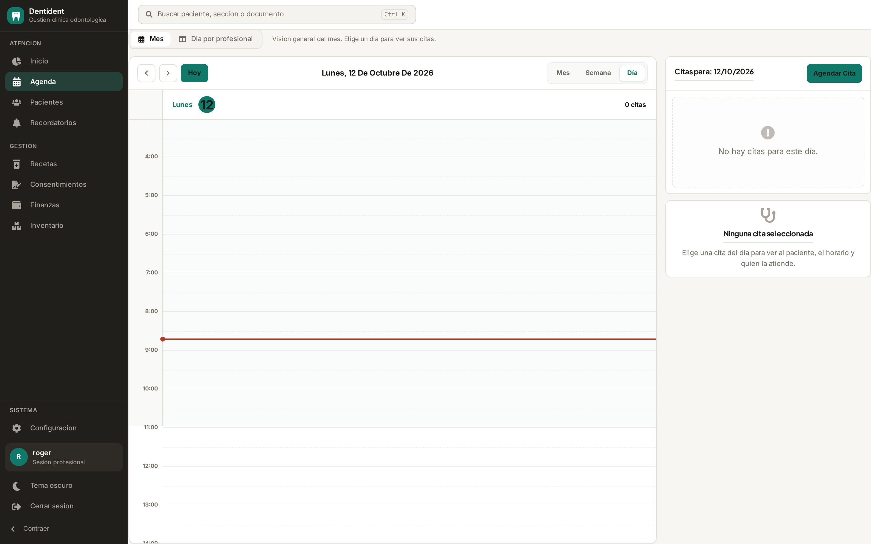Click the day number 12 badge
This screenshot has height=544, width=871.
point(207,105)
